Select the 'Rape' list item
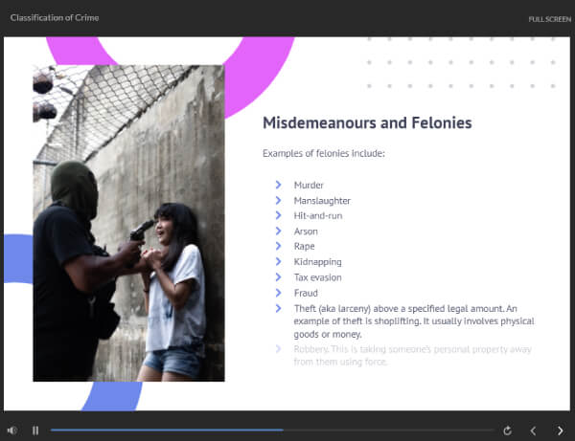This screenshot has width=575, height=441. tap(305, 247)
